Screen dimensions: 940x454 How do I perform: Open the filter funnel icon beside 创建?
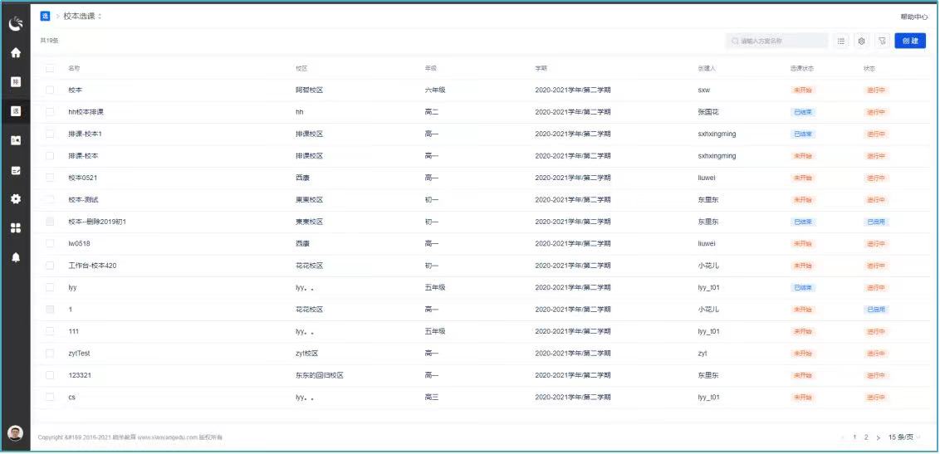coord(882,41)
